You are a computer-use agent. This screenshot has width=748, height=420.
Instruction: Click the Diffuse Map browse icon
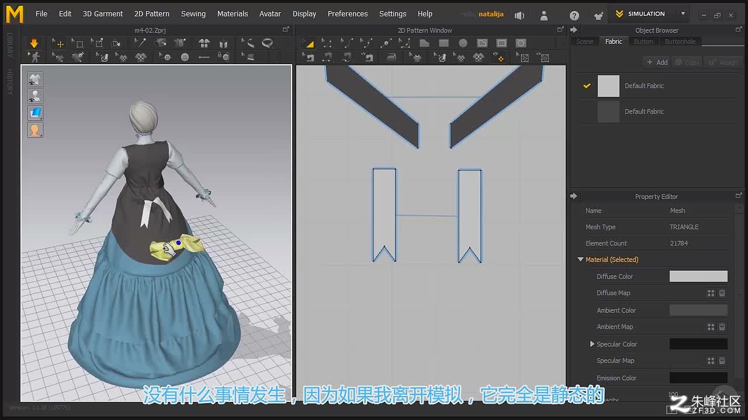711,293
